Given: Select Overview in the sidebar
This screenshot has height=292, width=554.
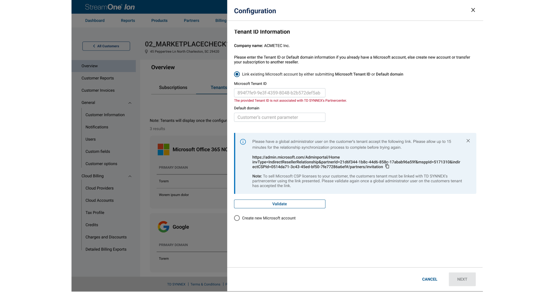Looking at the screenshot, I should click(104, 66).
